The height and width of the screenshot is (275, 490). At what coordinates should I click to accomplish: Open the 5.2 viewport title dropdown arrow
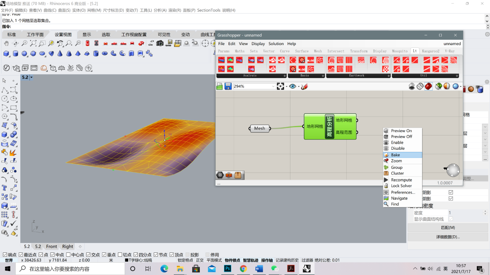point(31,77)
